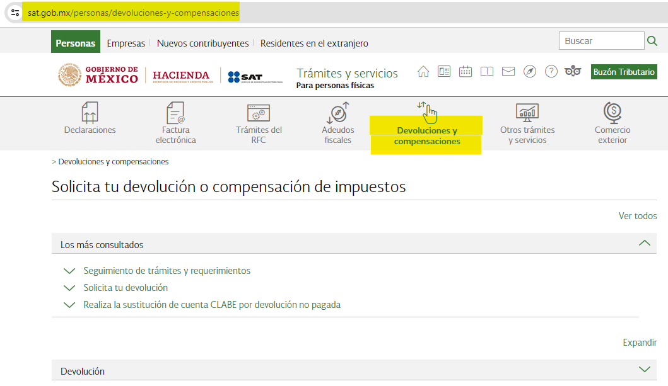Expand the "Devolución" section
Image resolution: width=668 pixels, height=386 pixels.
pos(644,370)
